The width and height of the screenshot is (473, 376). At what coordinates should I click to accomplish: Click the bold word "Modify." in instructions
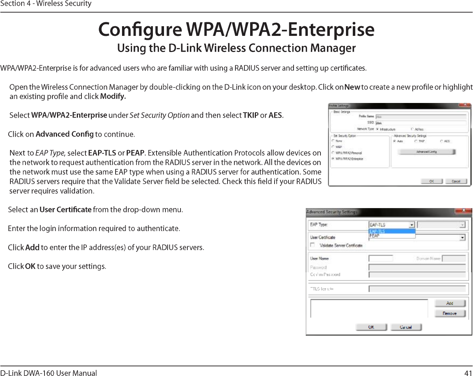pos(113,97)
